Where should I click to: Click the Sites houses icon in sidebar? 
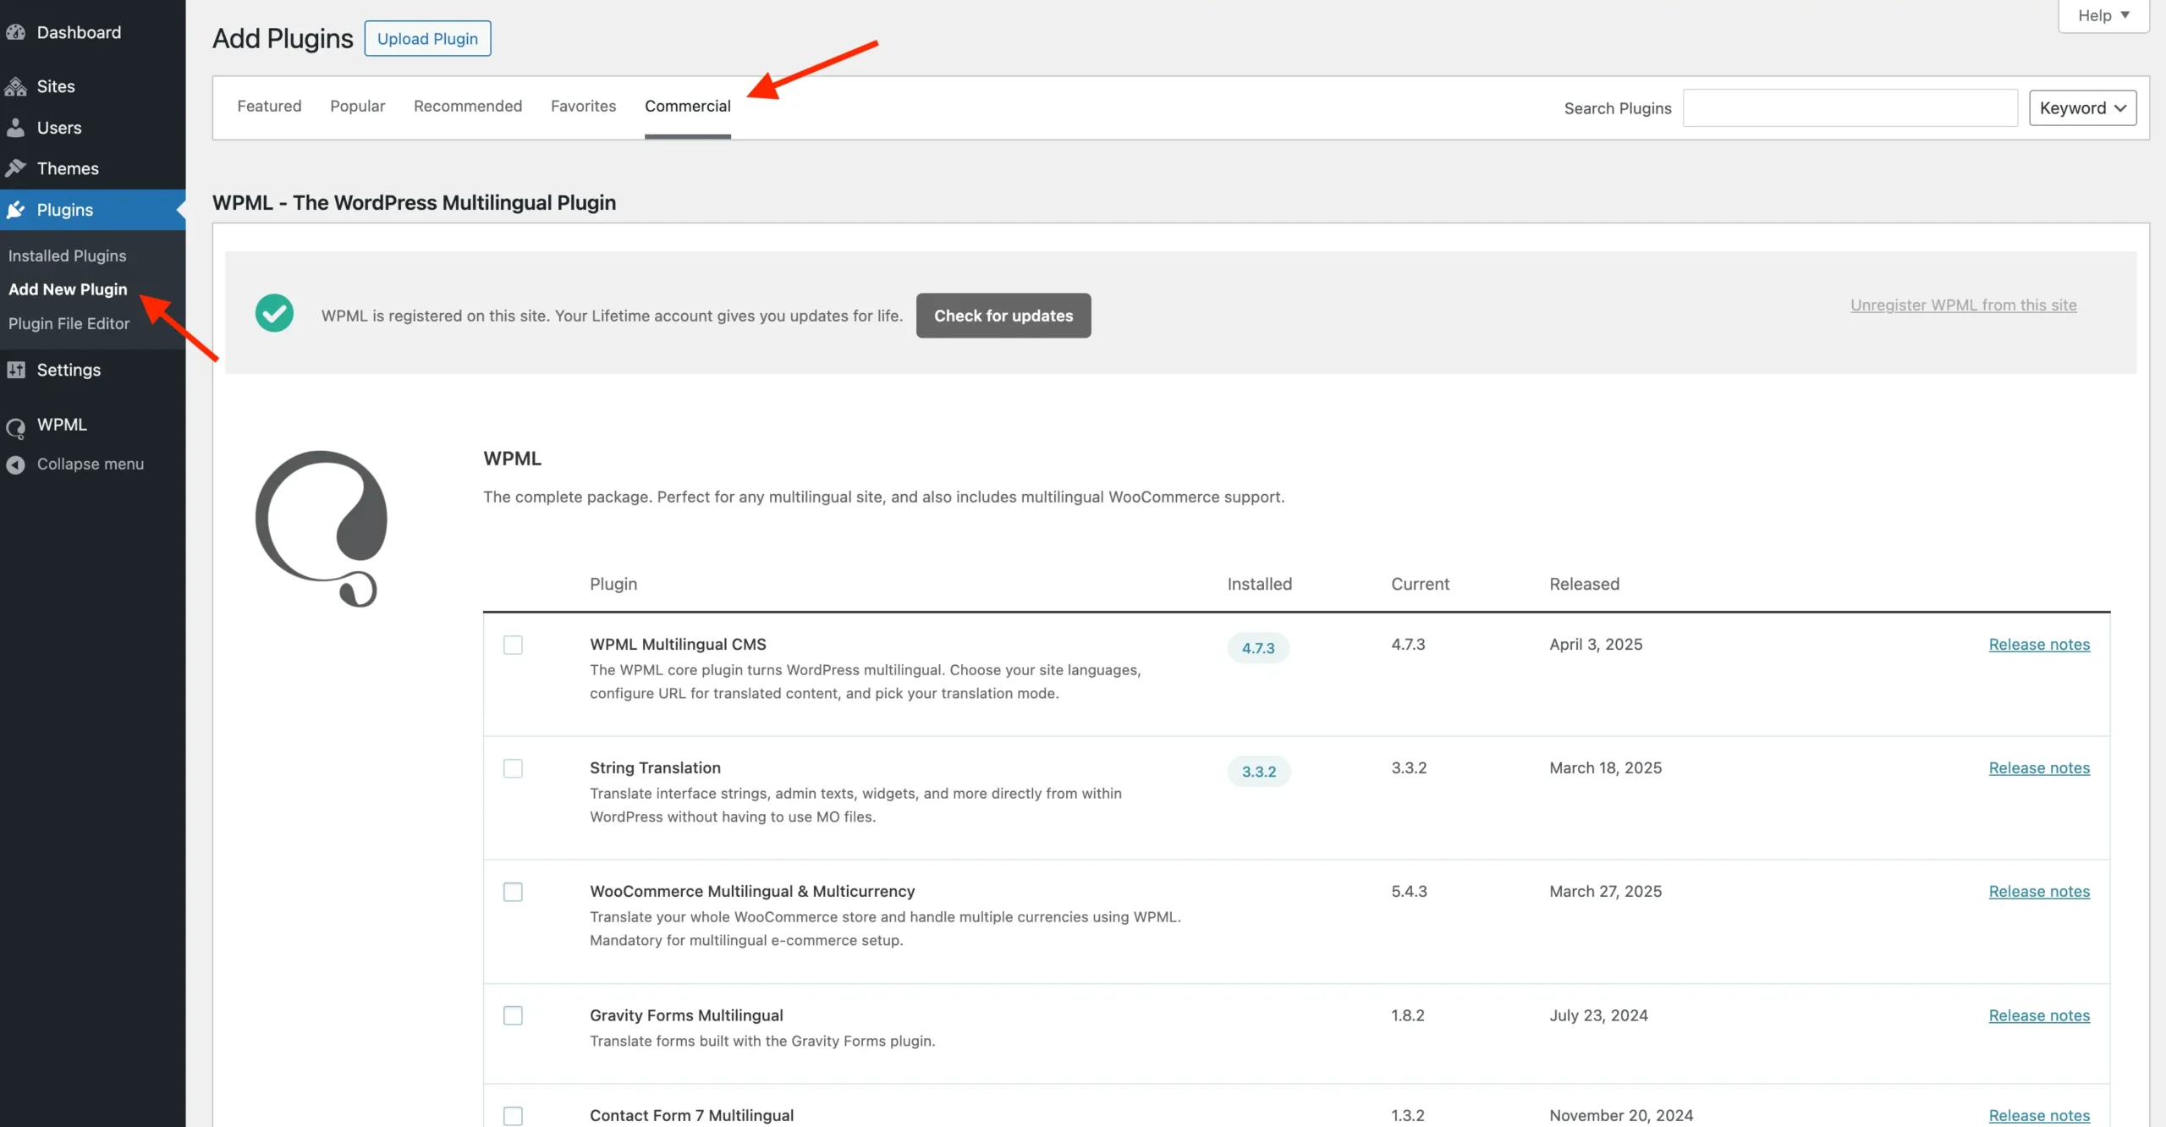[x=15, y=86]
